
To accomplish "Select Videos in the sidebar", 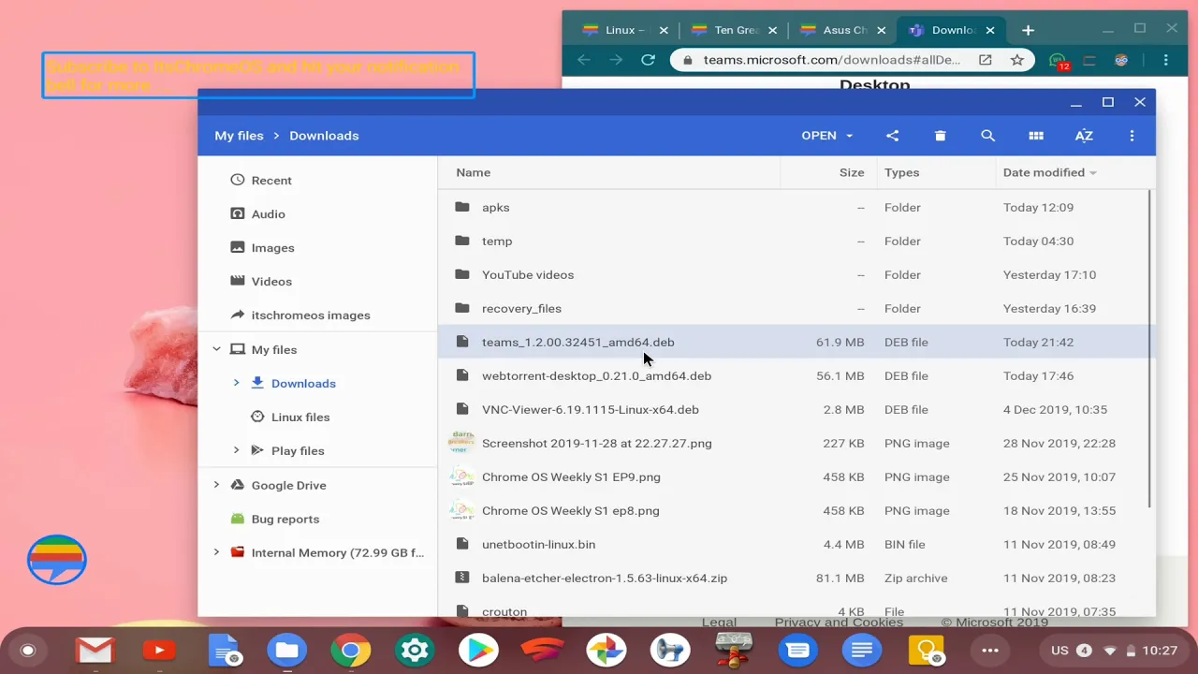I will coord(318,281).
